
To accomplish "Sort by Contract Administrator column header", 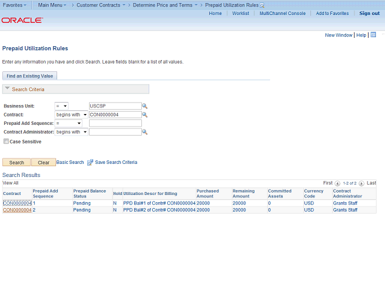I will pyautogui.click(x=348, y=193).
